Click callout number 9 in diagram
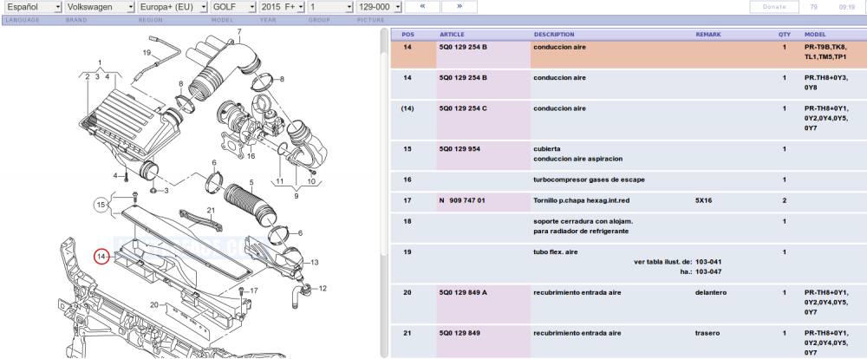Screen dimensions: 867x359 tap(296, 195)
